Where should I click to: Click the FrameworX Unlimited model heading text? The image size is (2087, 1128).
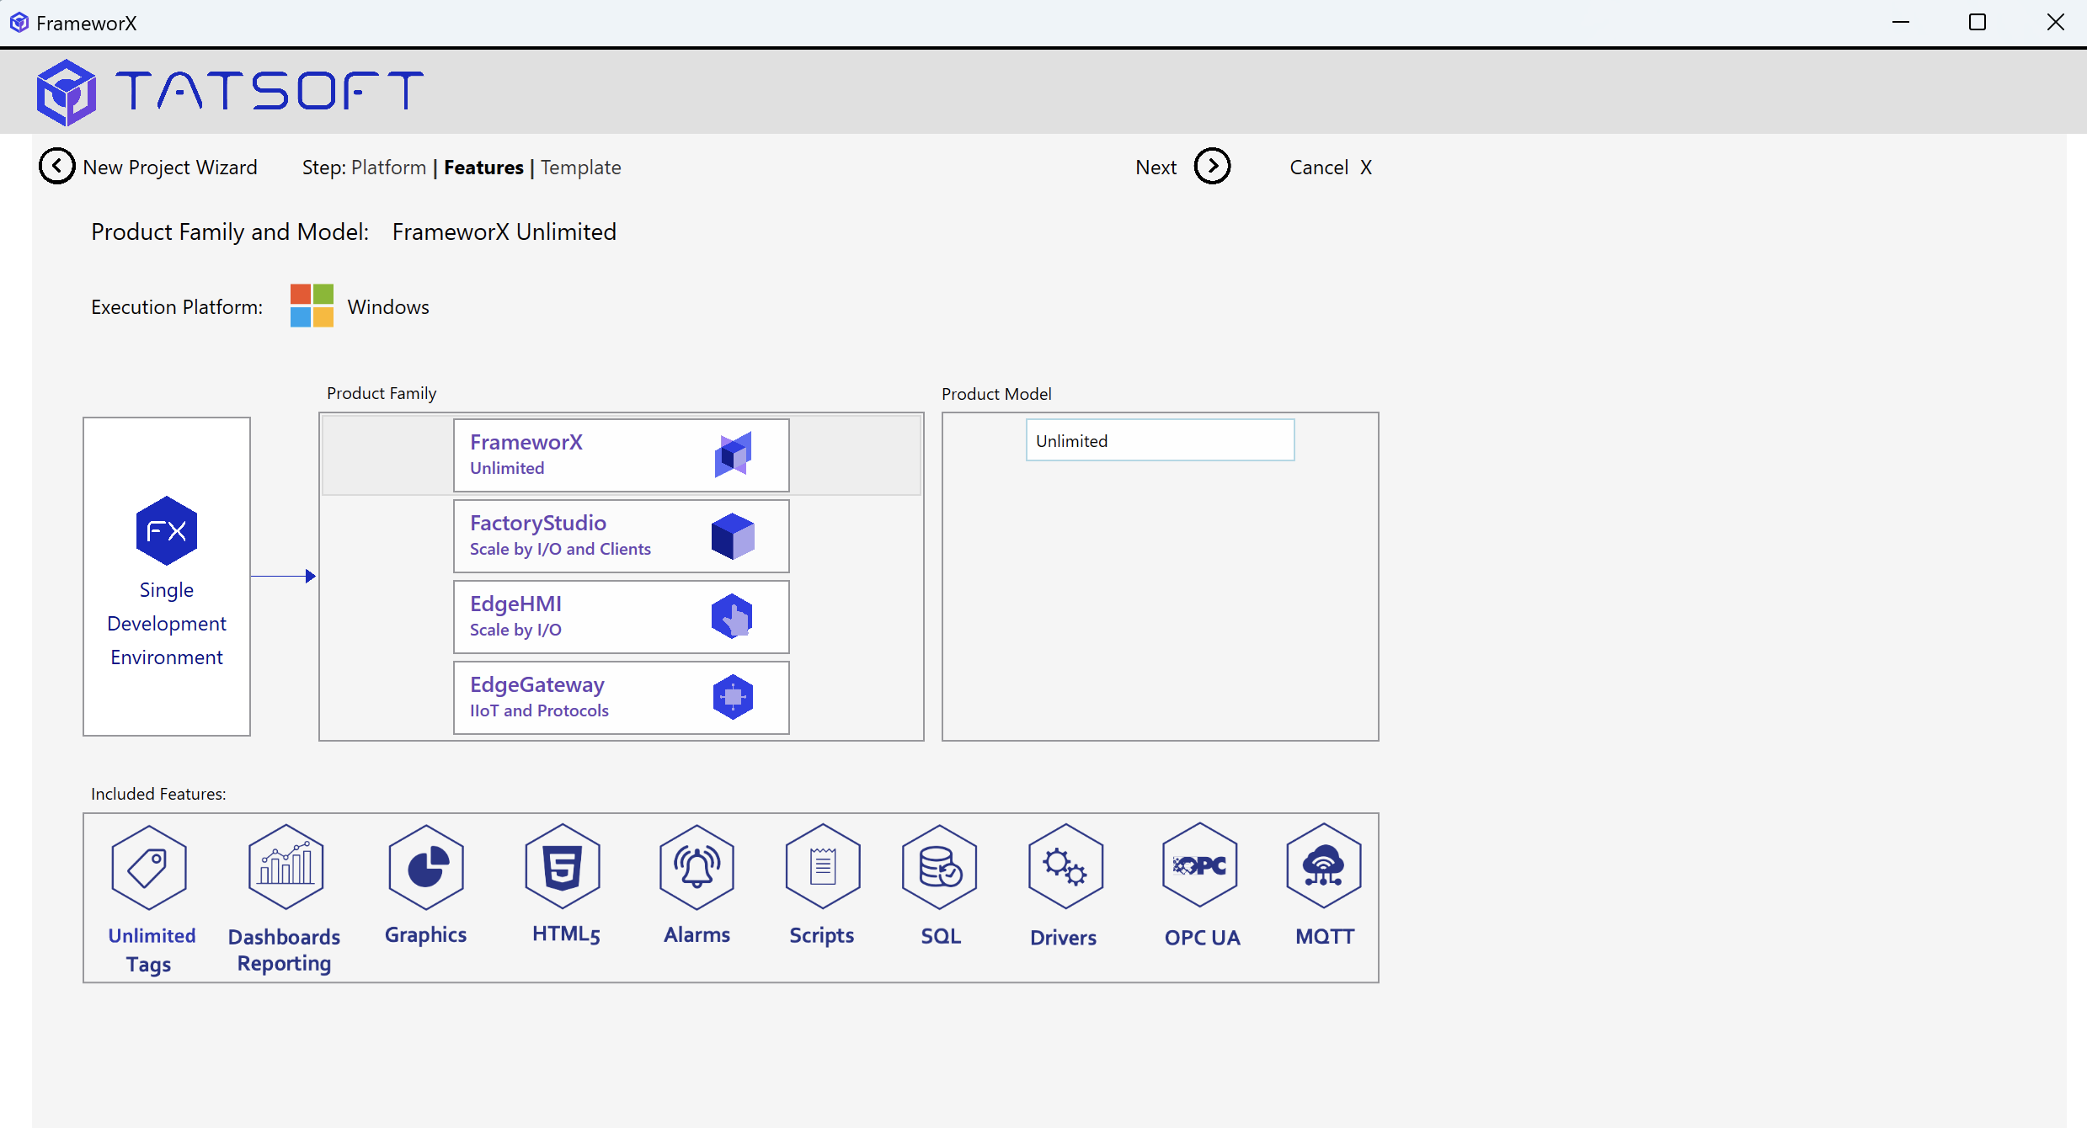coord(504,232)
